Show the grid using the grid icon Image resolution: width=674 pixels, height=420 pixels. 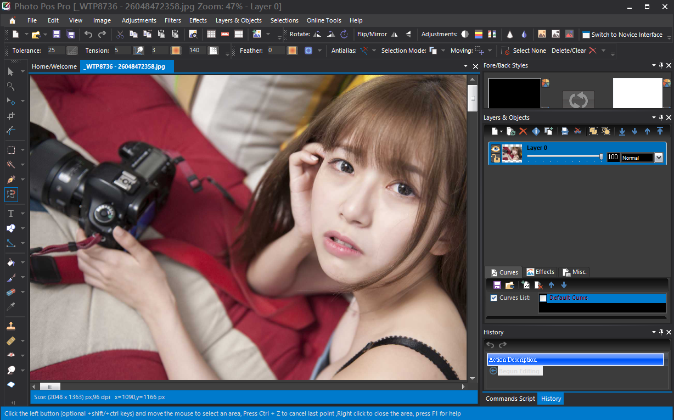click(211, 34)
